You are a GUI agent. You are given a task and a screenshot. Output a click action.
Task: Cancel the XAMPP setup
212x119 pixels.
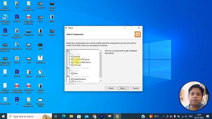pyautogui.click(x=135, y=88)
